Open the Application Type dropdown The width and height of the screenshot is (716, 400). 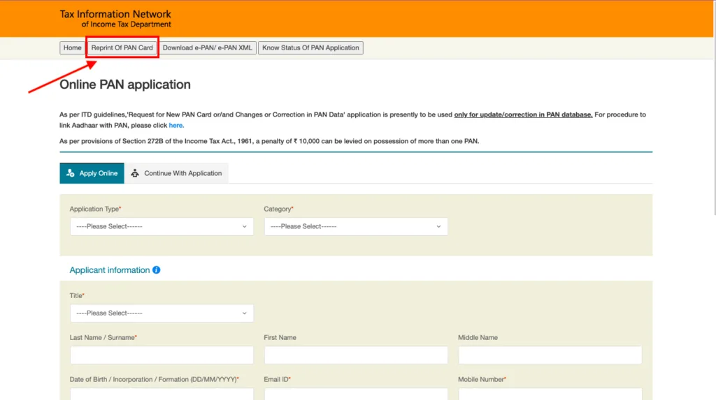coord(162,227)
